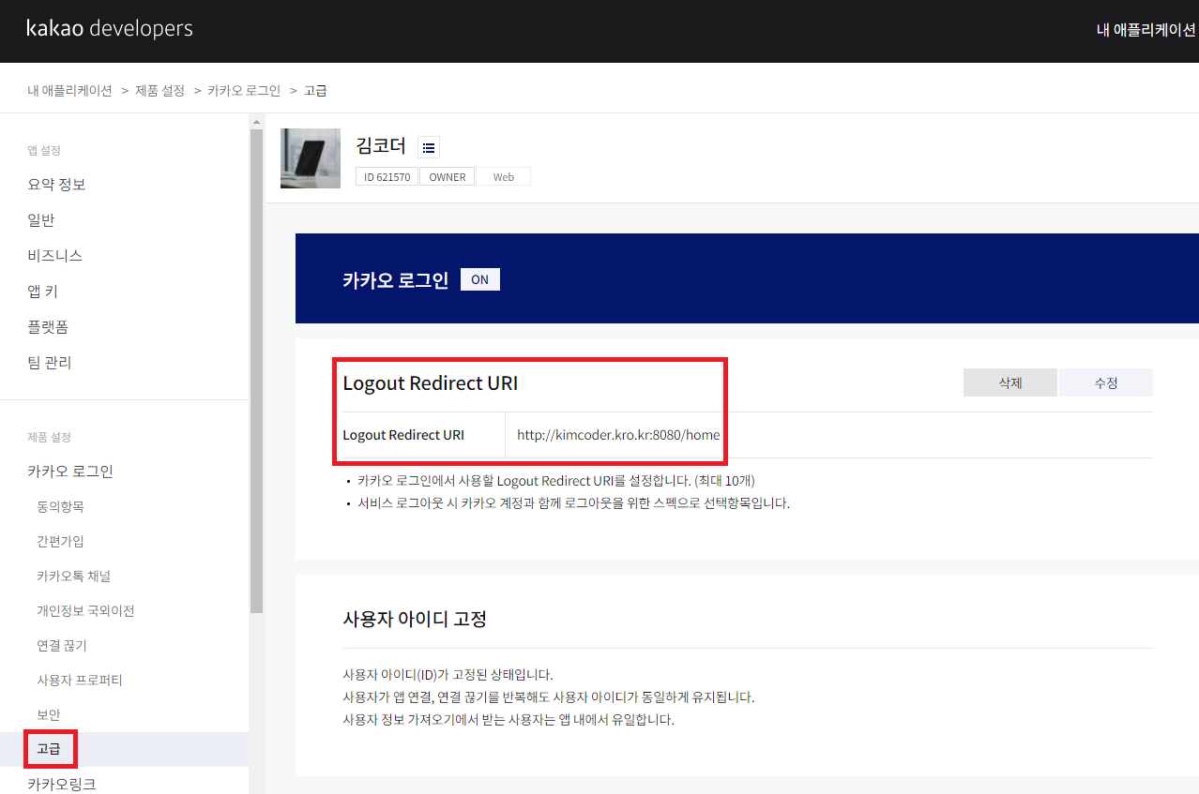Click the 고급 breadcrumb entry

click(x=315, y=90)
